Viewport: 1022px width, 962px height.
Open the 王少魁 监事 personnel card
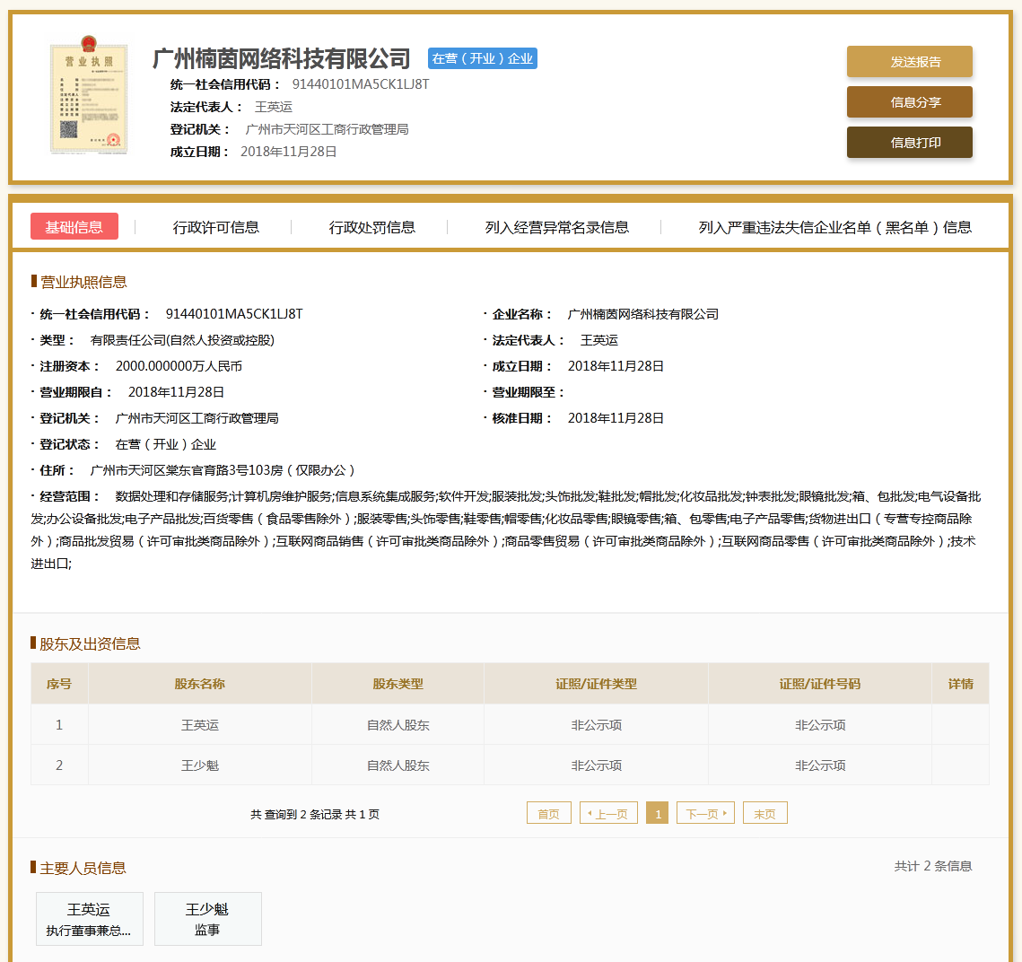coord(207,919)
